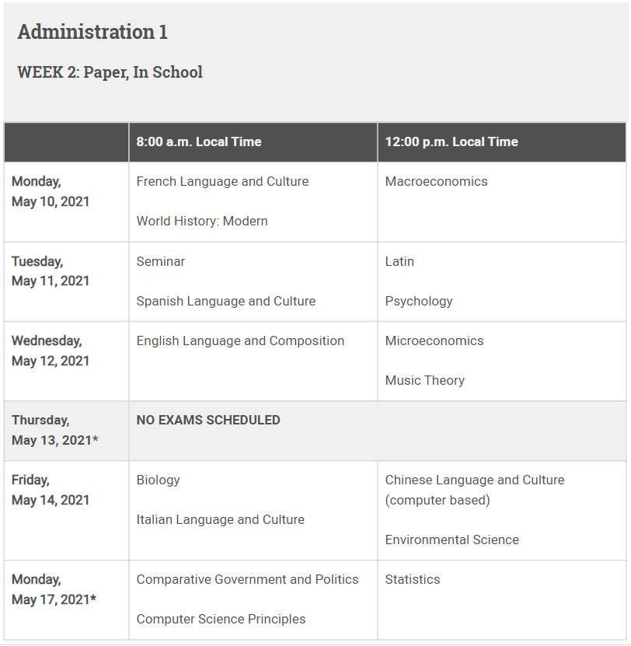Click the WEEK 2: Paper, In School subheading

(x=110, y=72)
